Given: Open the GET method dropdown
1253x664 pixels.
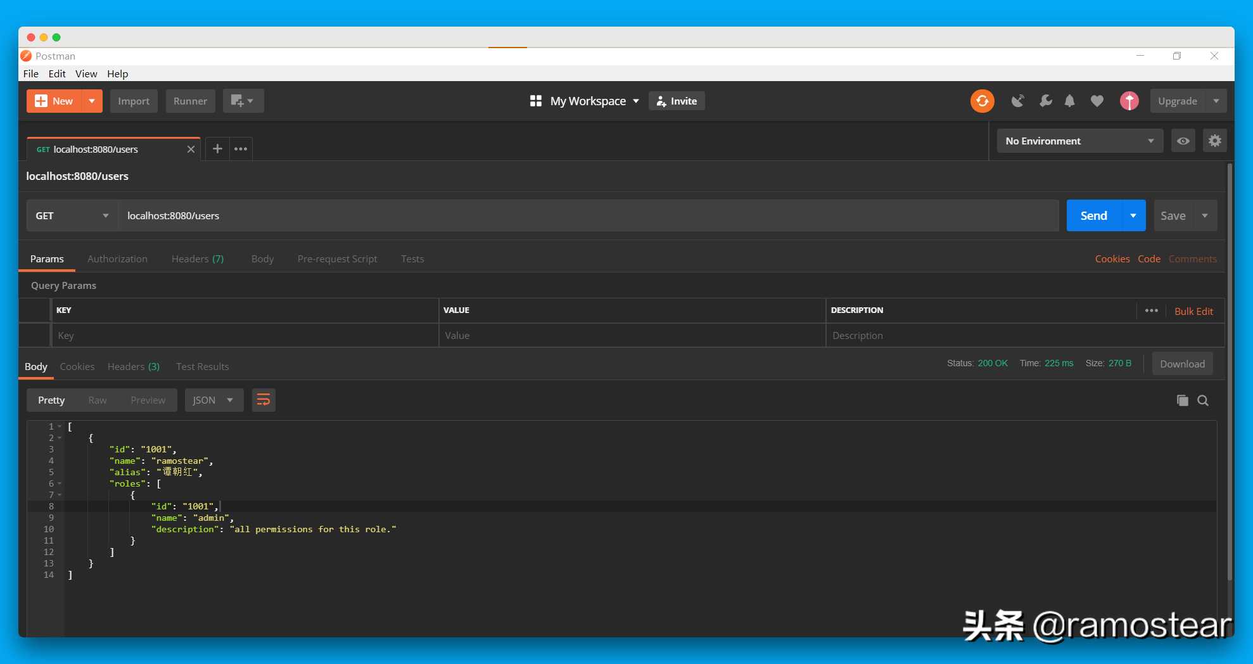Looking at the screenshot, I should coord(72,215).
